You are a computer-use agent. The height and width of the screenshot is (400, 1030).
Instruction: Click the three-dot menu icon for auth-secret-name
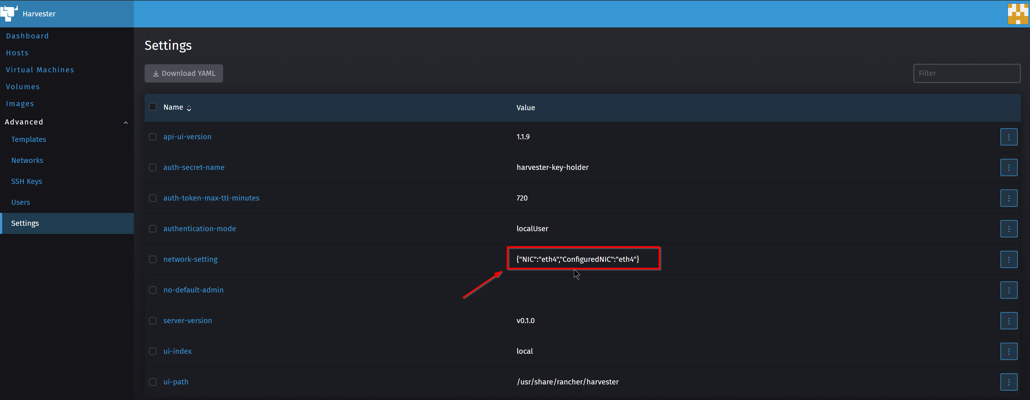[x=1009, y=167]
